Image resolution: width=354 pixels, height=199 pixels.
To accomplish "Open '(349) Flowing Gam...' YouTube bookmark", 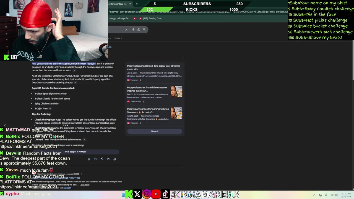I will click(151, 19).
